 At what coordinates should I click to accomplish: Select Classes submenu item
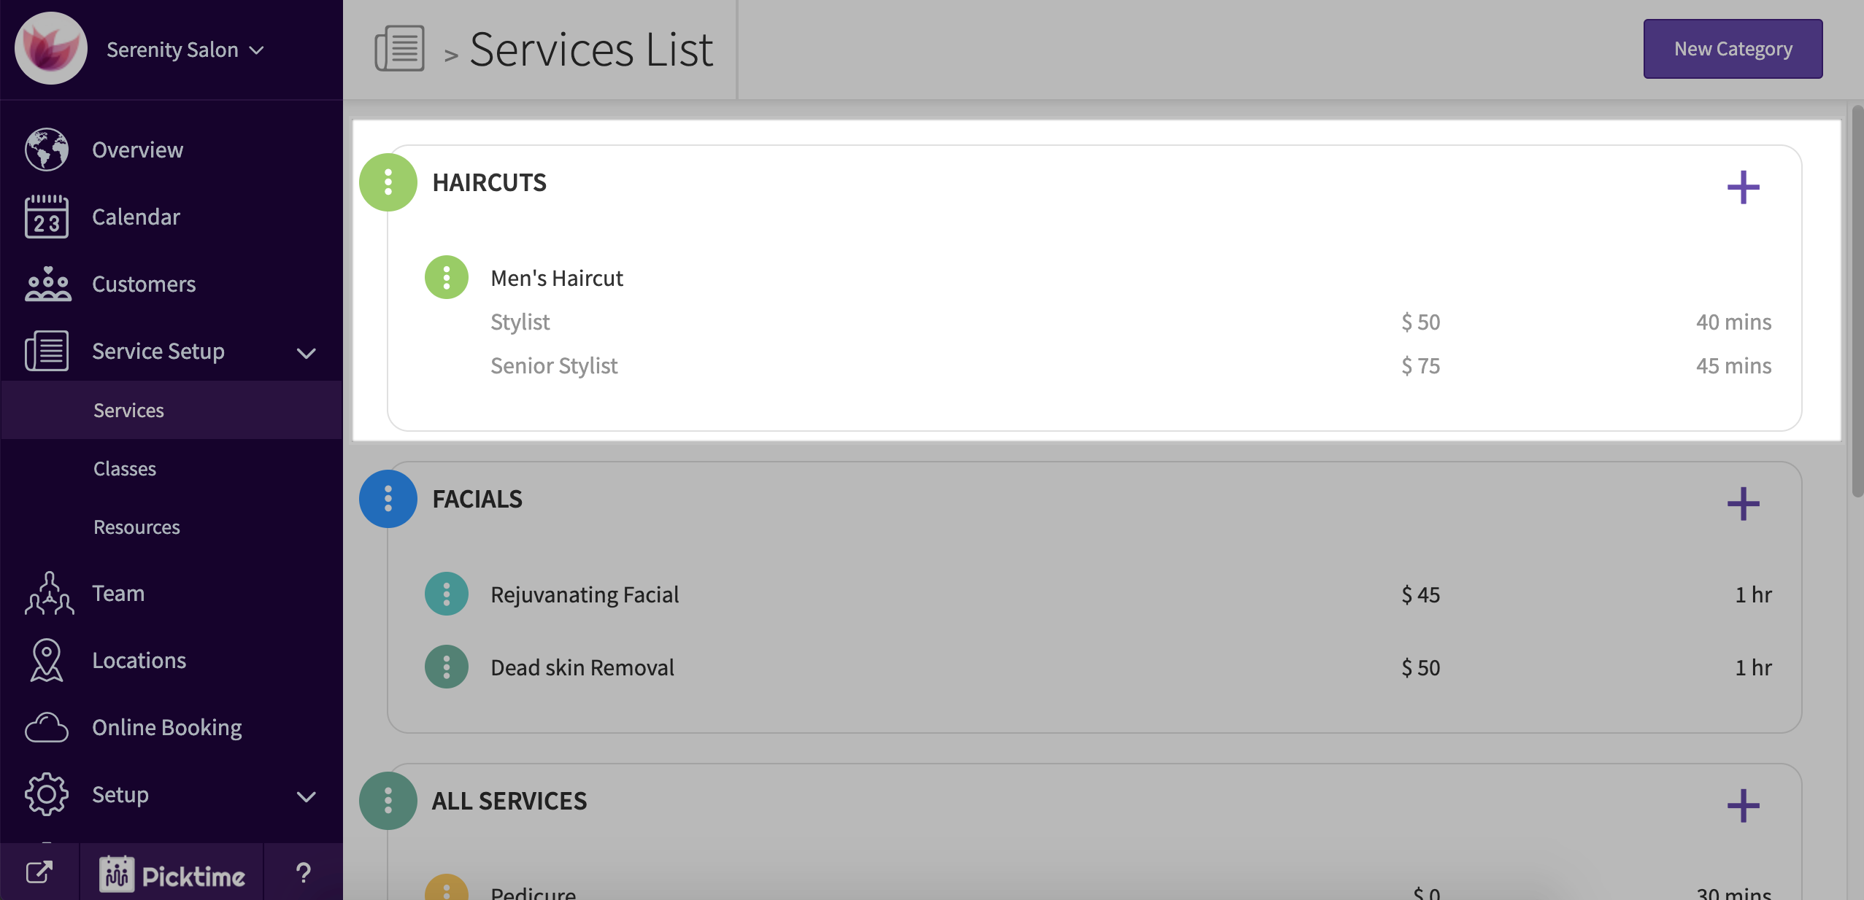tap(125, 469)
